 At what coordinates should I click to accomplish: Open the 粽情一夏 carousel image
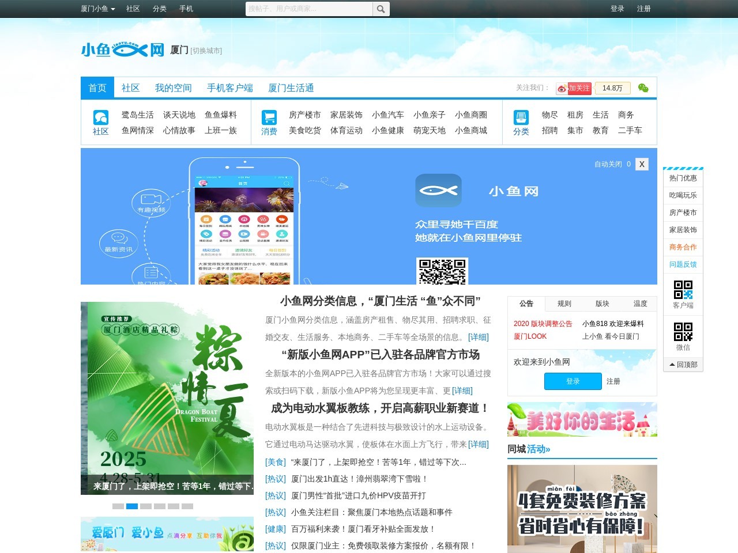point(167,398)
